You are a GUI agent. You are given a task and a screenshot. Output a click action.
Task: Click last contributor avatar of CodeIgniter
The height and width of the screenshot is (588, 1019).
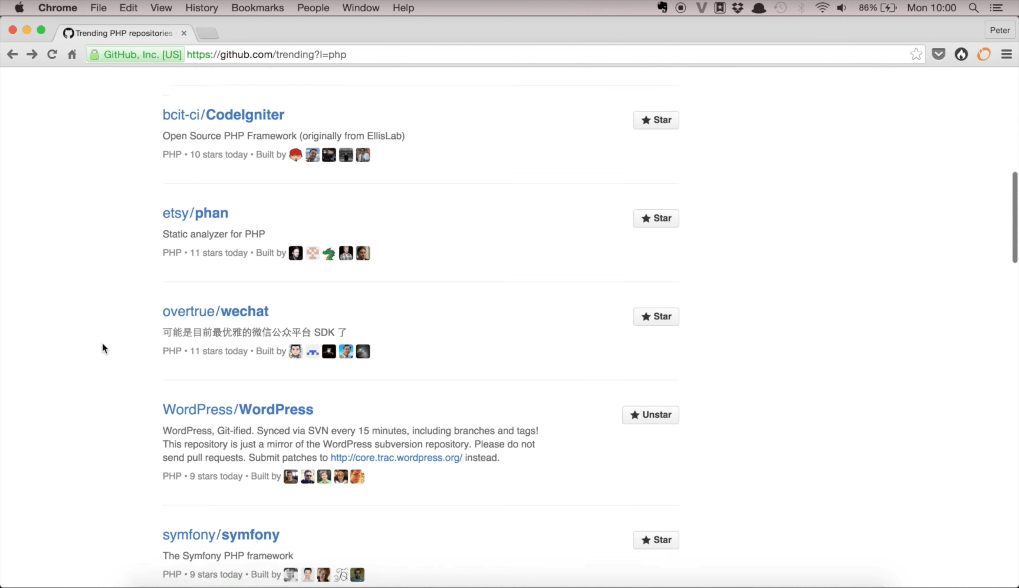tap(363, 155)
